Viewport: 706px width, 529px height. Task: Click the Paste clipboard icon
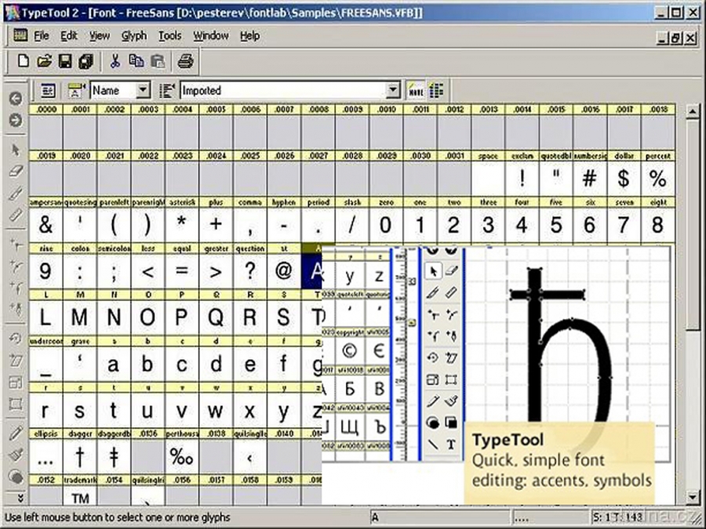coord(158,60)
